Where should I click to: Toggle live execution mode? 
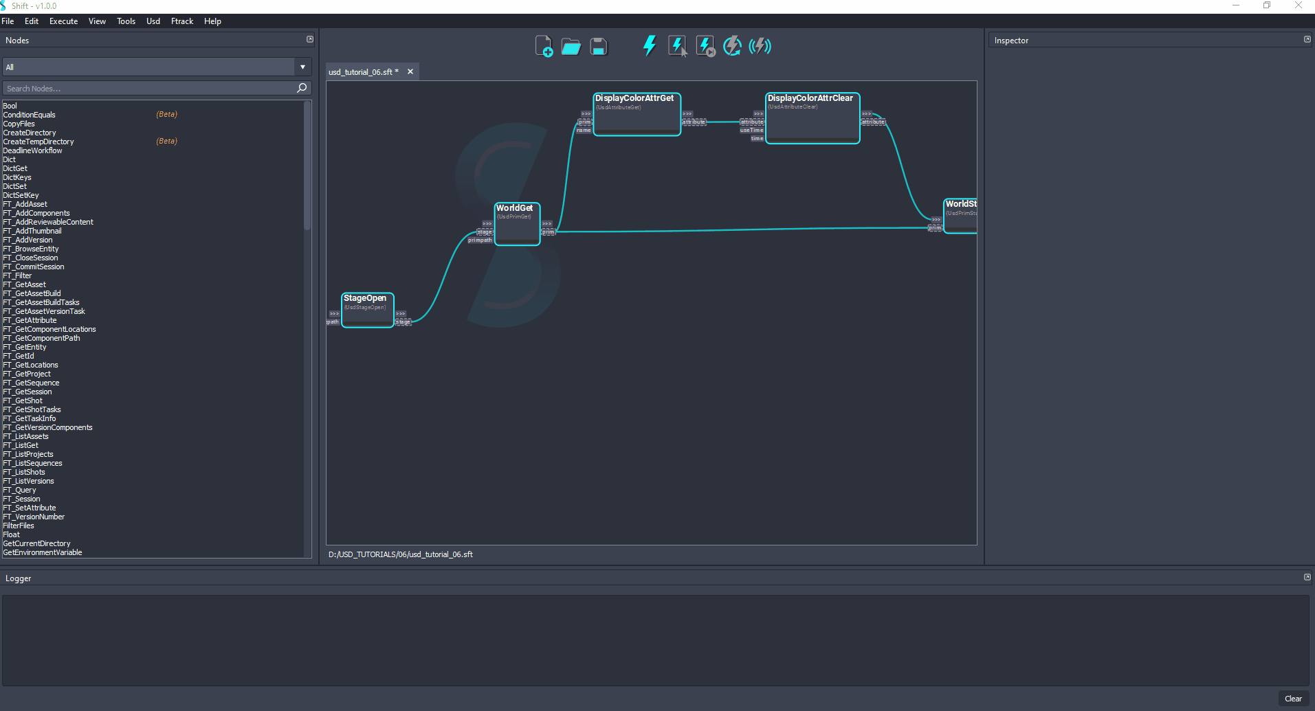760,45
